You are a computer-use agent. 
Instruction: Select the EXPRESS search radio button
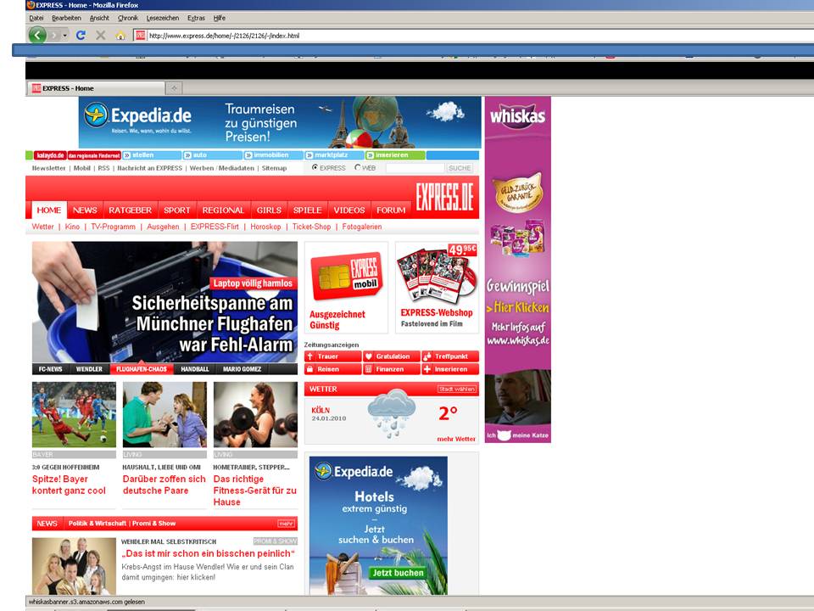pos(315,168)
